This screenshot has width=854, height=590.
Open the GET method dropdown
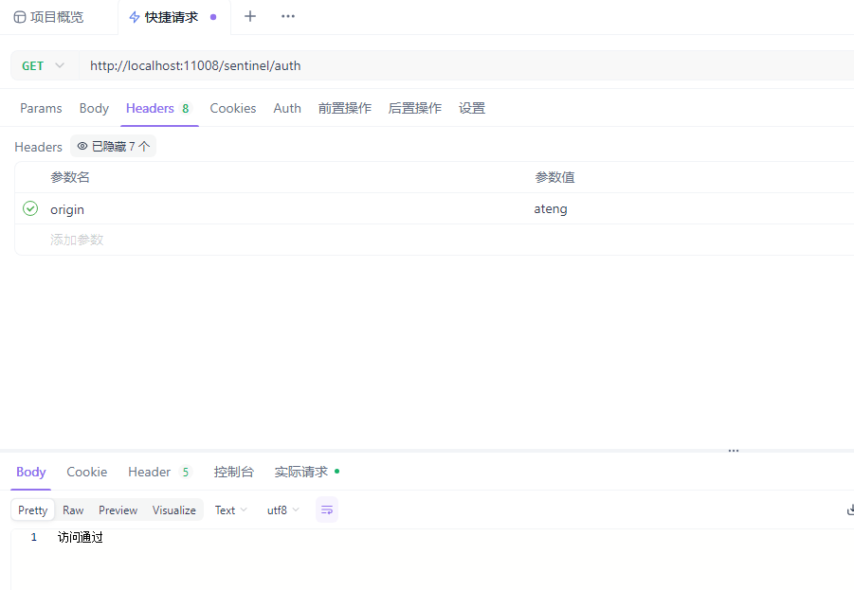pyautogui.click(x=44, y=65)
